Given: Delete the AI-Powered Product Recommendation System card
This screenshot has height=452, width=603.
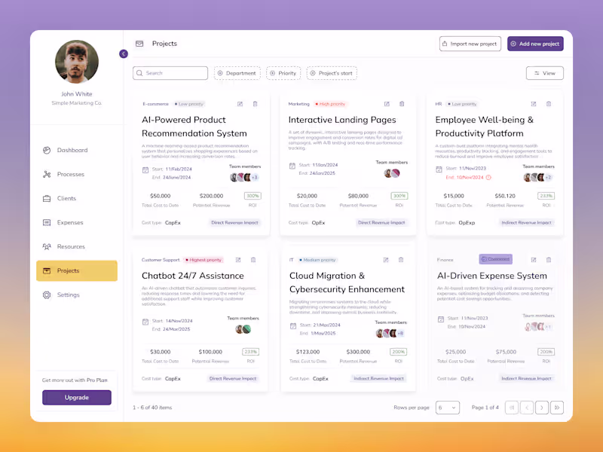Looking at the screenshot, I should (x=255, y=104).
